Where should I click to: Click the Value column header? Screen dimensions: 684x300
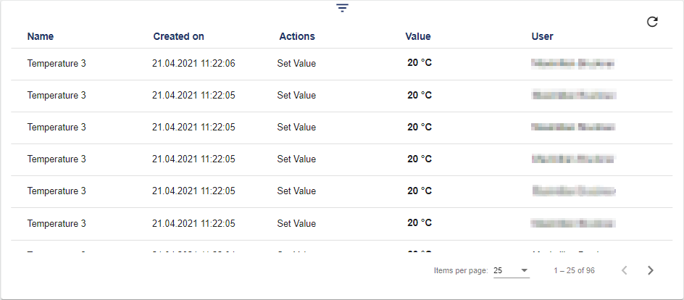click(418, 36)
